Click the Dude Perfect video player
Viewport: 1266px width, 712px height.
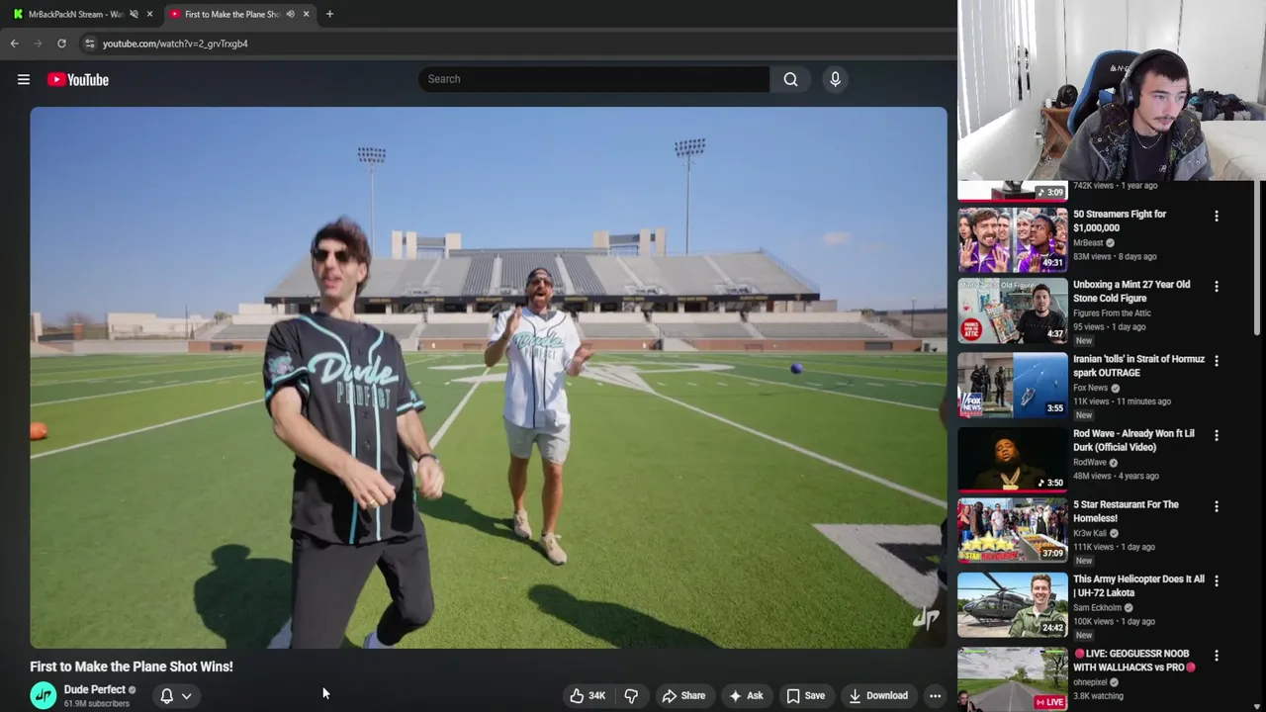click(x=489, y=378)
